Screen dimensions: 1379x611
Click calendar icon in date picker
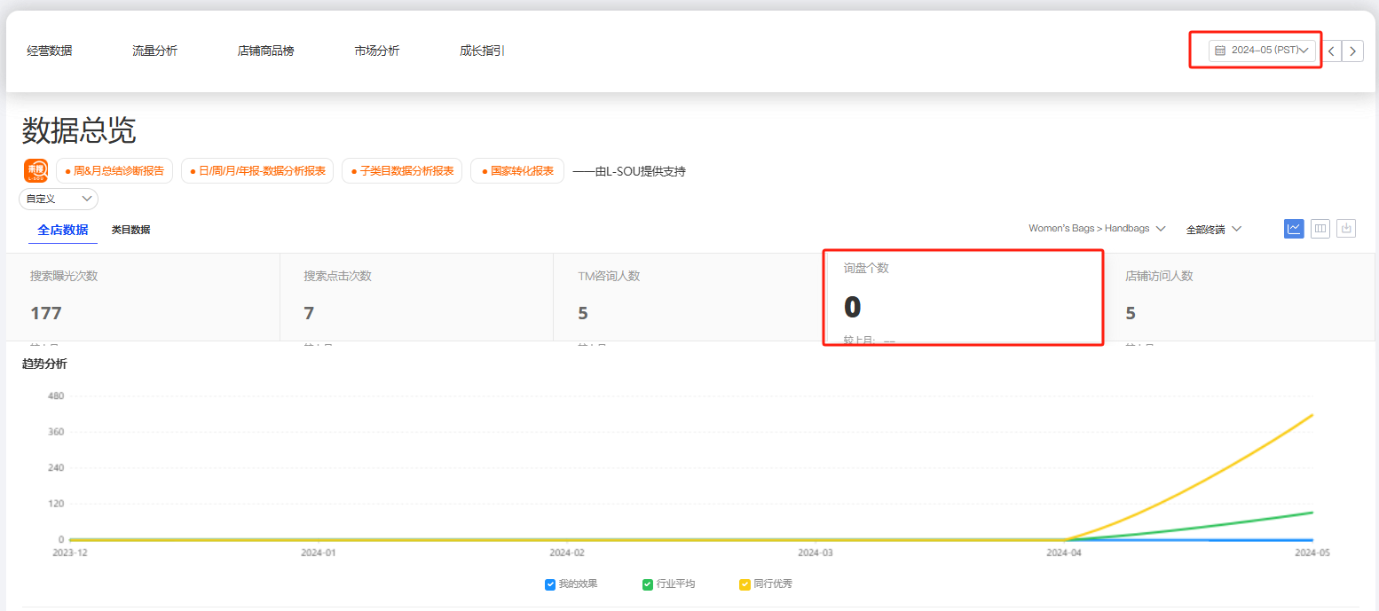[x=1220, y=51]
